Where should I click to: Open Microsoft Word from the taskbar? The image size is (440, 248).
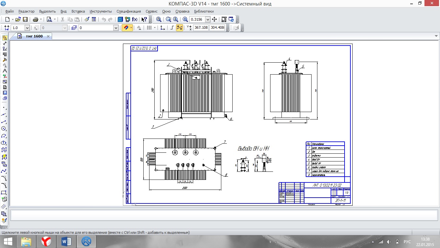click(66, 242)
